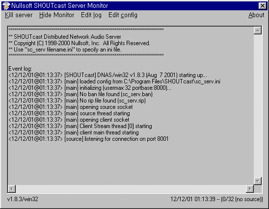Image resolution: width=269 pixels, height=209 pixels.
Task: Click the scroll left arrow button
Action: click(x=12, y=189)
